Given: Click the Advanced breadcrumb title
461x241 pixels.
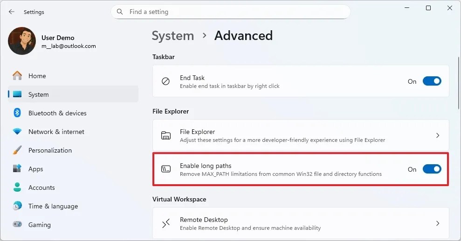Looking at the screenshot, I should click(x=243, y=36).
